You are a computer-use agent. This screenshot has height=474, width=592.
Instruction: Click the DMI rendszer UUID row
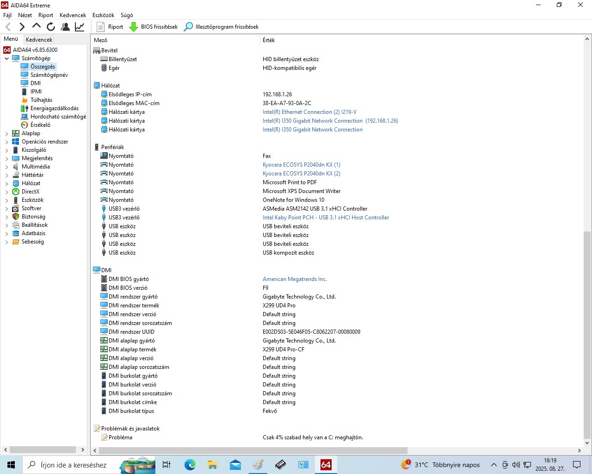coord(337,332)
